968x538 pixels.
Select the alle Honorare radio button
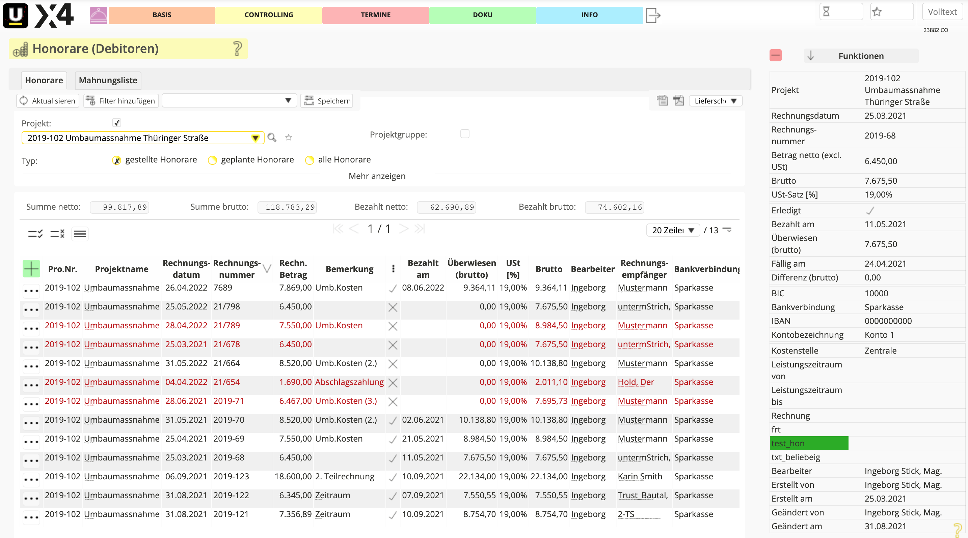(x=309, y=160)
